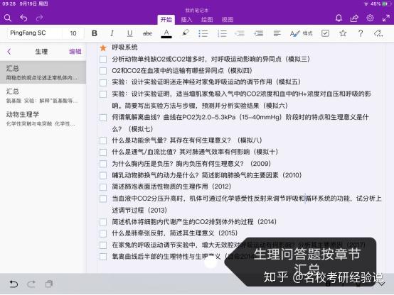Open notifications bell
Viewport: 394px width, 295px height.
click(339, 18)
